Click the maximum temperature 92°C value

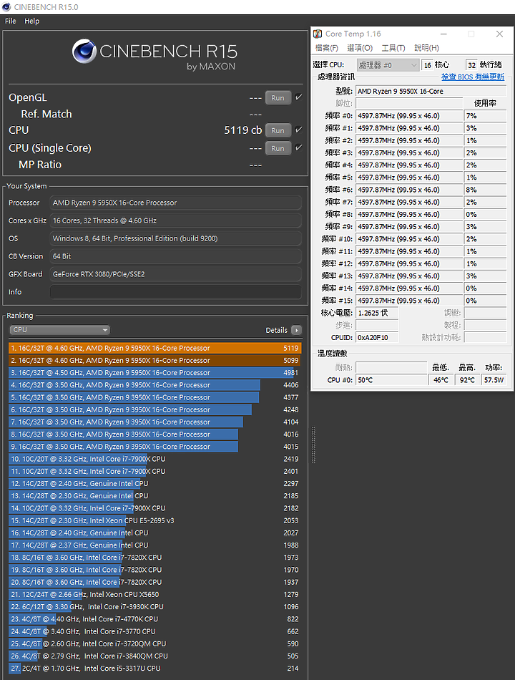coord(467,380)
